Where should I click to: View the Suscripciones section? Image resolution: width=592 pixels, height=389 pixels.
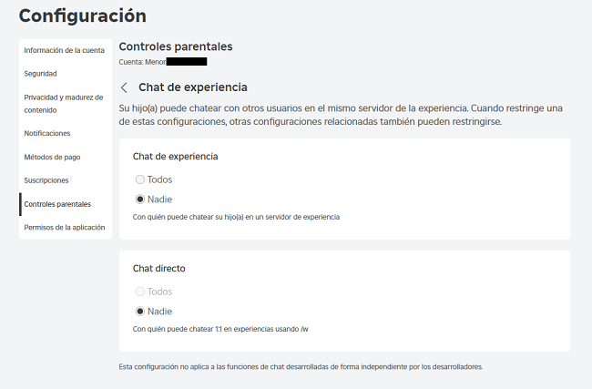coord(46,180)
